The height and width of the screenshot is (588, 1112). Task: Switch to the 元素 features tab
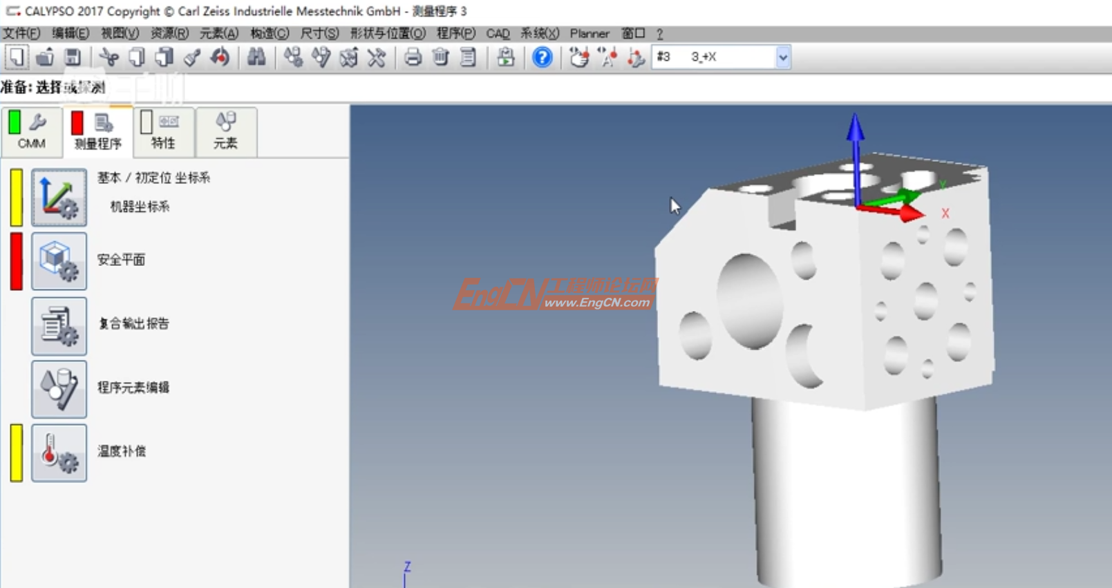[225, 131]
